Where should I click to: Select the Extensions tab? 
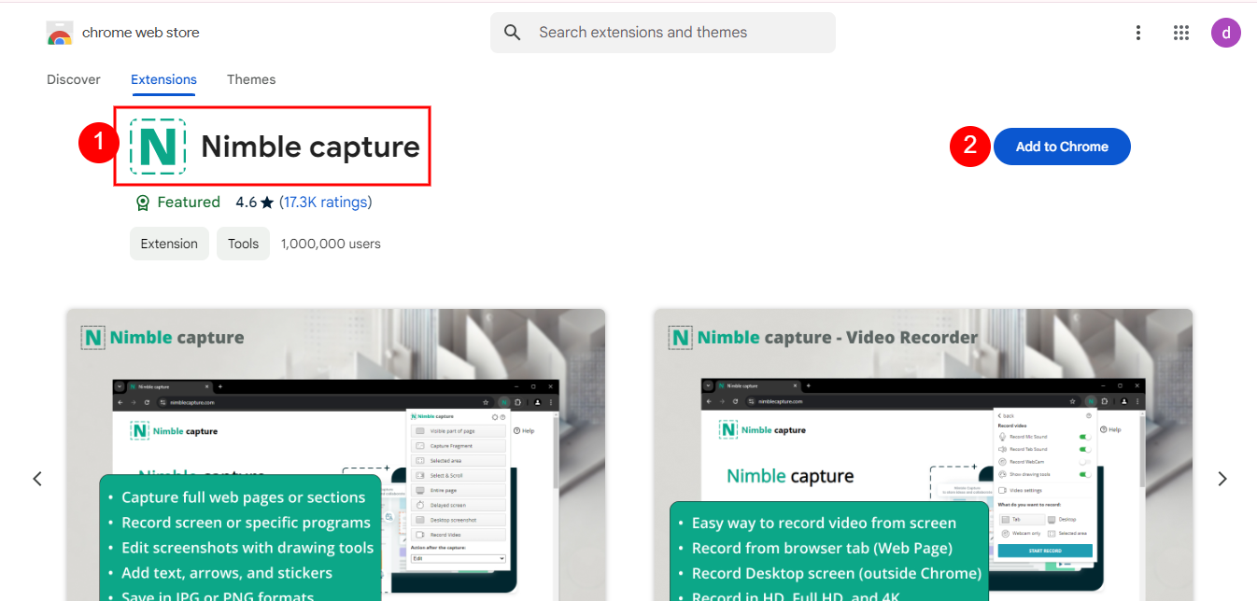(163, 79)
